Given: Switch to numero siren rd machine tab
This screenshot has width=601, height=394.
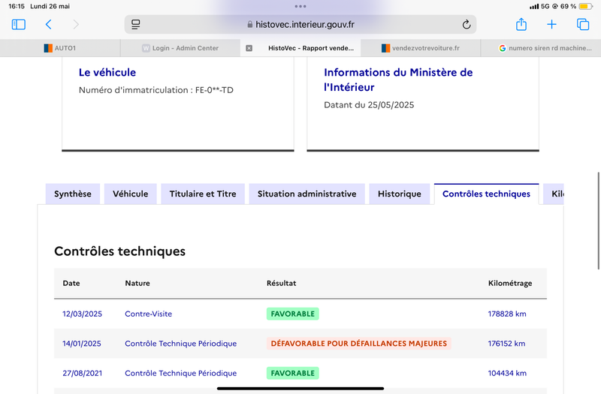Looking at the screenshot, I should click(x=541, y=48).
